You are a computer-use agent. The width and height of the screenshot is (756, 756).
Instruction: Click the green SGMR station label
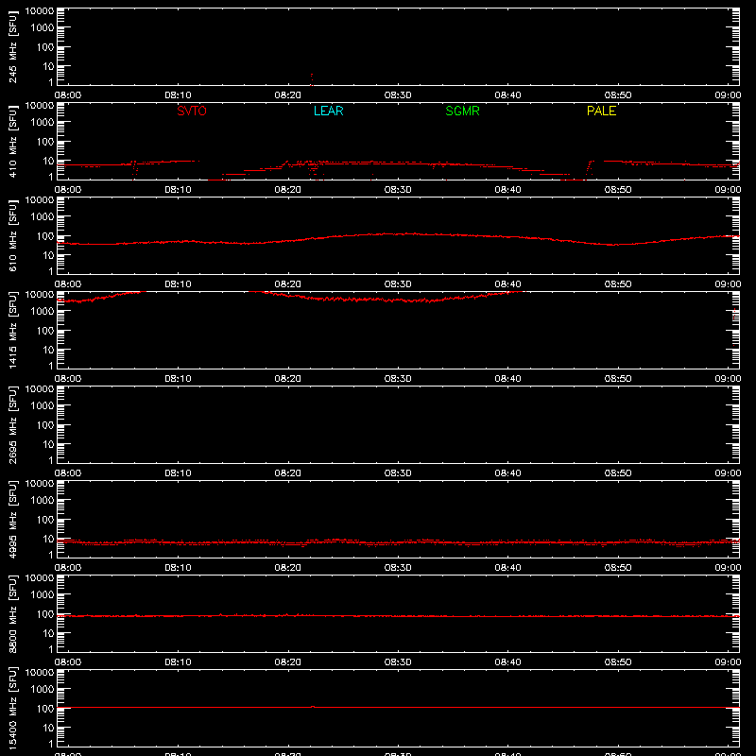(x=462, y=111)
